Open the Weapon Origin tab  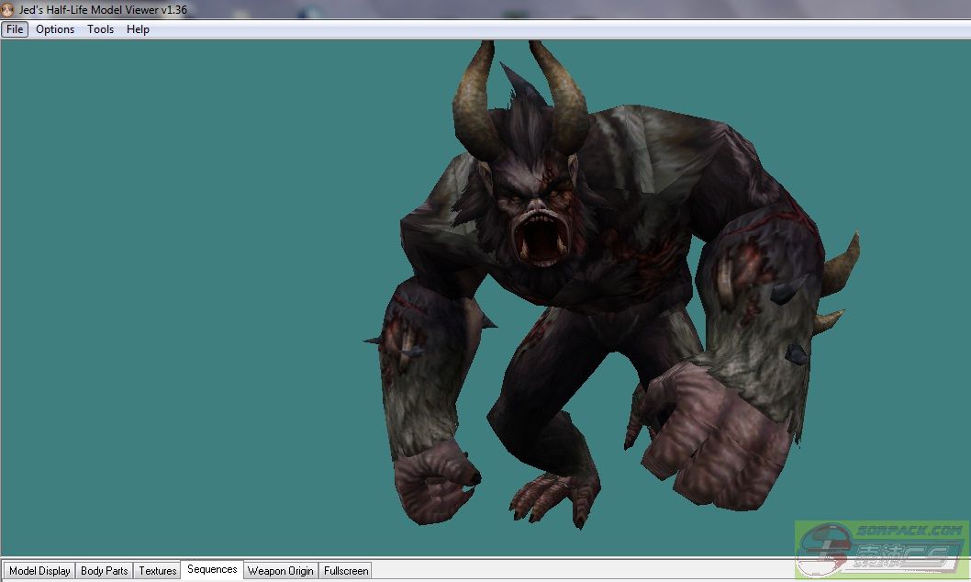[x=281, y=571]
